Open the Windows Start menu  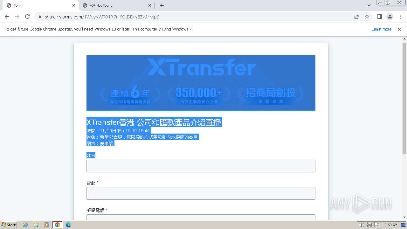pos(9,225)
